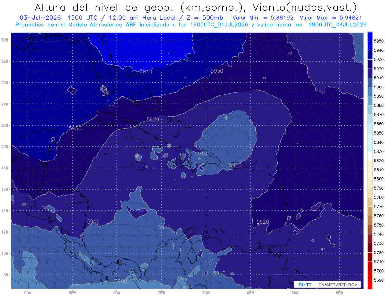Click the red swatch at the colorbar bottom
This screenshot has width=385, height=297.
coord(370,285)
